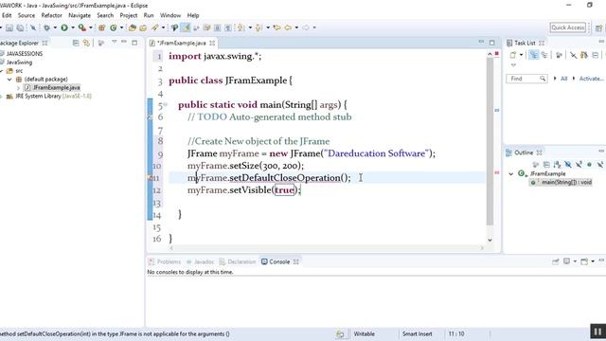Click the Save All toolbar icon
The height and width of the screenshot is (341, 606).
click(20, 27)
